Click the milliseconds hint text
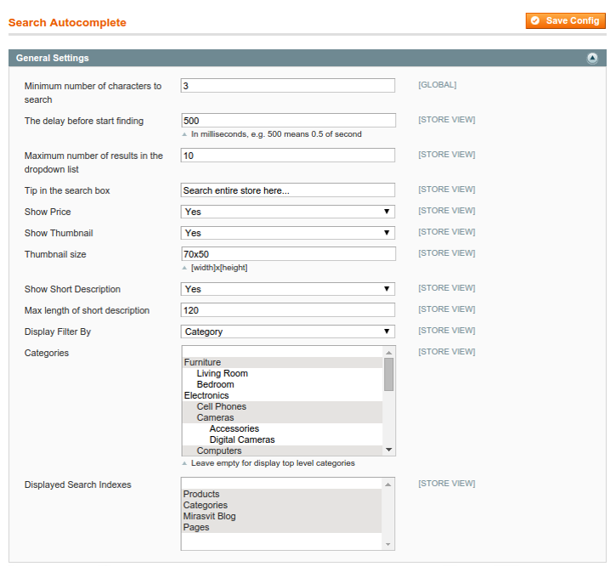The image size is (616, 578). coord(276,134)
